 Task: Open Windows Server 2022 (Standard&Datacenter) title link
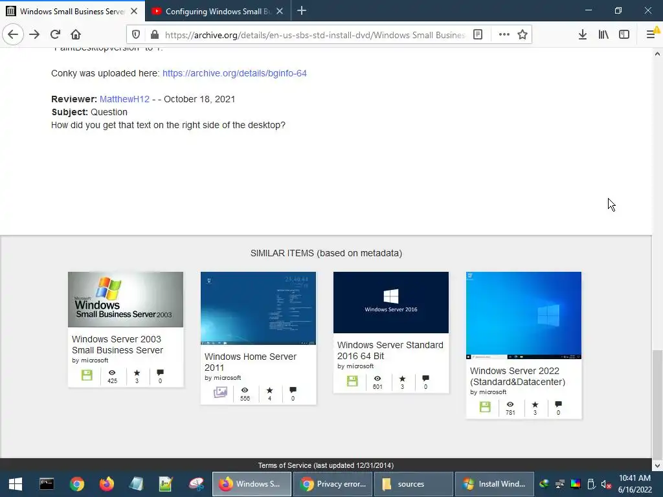517,376
